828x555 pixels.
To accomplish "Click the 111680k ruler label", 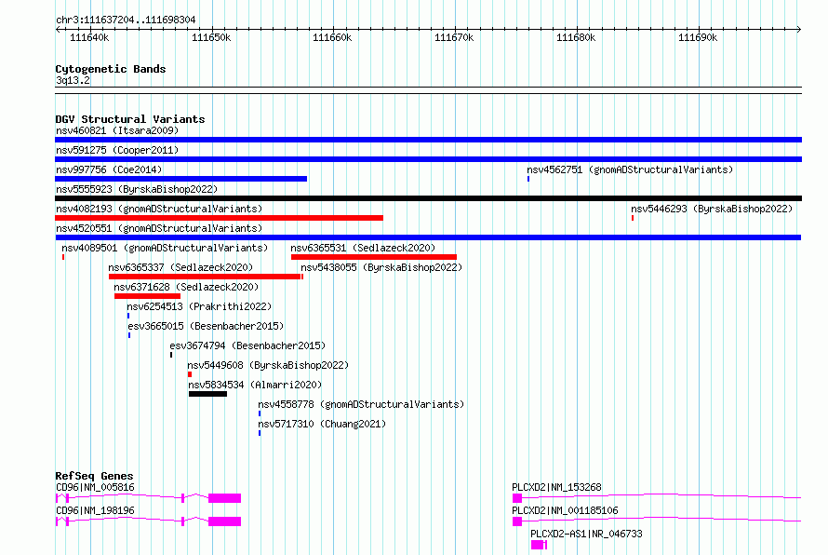I will [x=576, y=37].
